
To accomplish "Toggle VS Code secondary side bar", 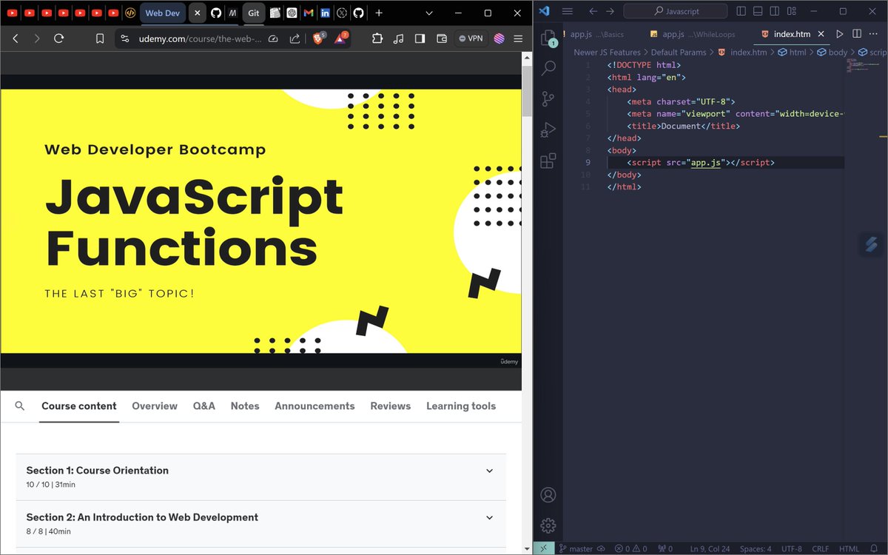I will 775,11.
